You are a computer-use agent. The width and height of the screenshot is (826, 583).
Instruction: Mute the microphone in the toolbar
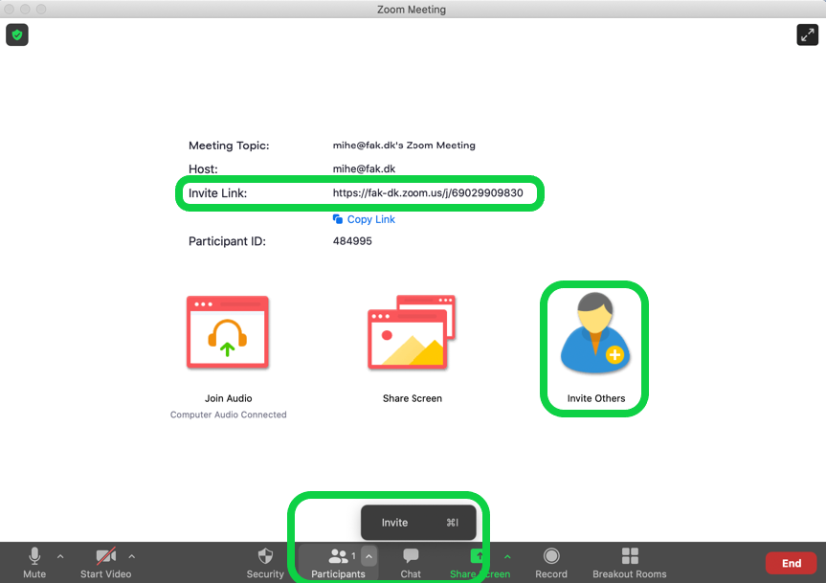pyautogui.click(x=34, y=563)
